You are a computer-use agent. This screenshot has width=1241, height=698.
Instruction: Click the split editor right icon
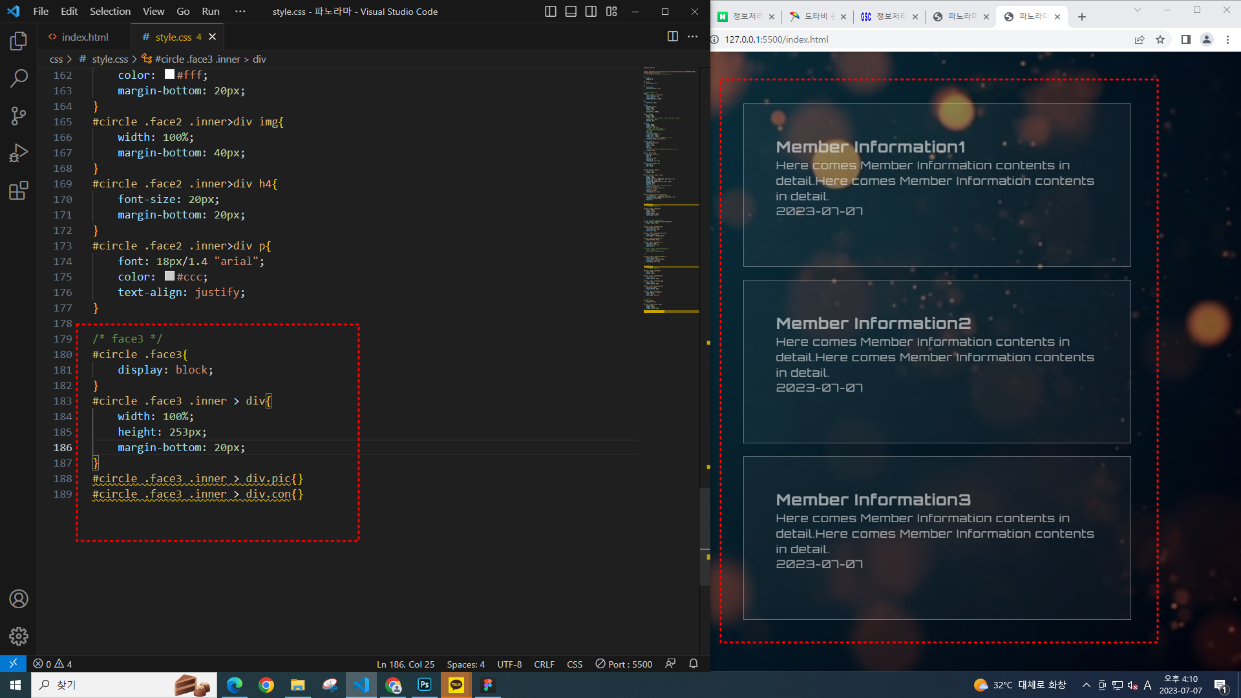click(673, 37)
